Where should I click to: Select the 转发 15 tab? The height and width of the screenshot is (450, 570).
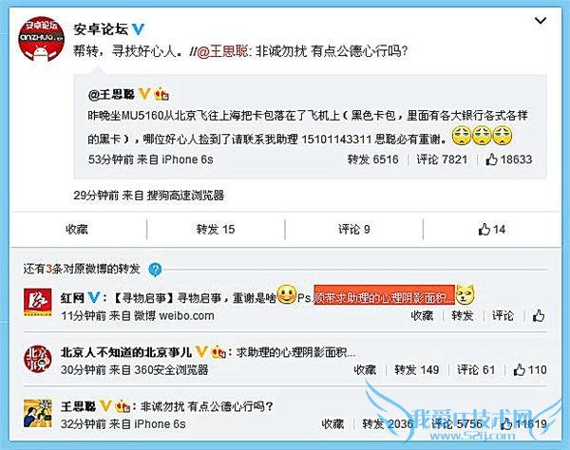216,229
